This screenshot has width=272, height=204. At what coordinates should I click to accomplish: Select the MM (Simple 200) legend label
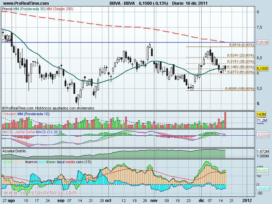pos(60,9)
